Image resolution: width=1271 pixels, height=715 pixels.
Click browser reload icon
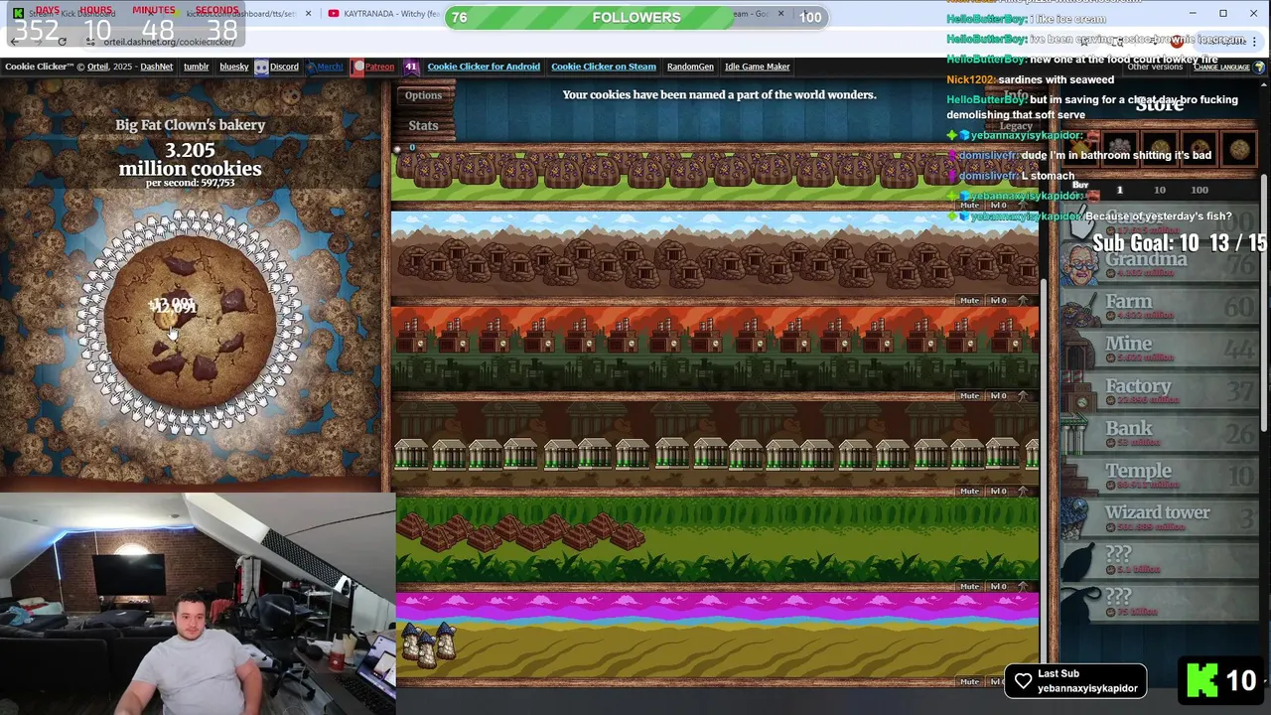point(62,42)
